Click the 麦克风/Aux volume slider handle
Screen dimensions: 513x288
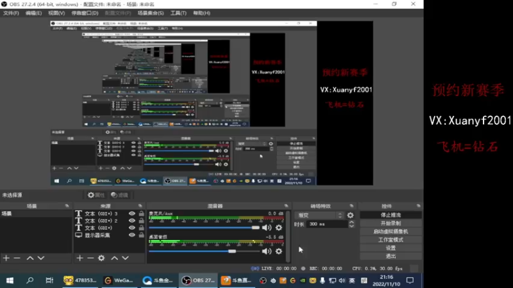point(255,228)
